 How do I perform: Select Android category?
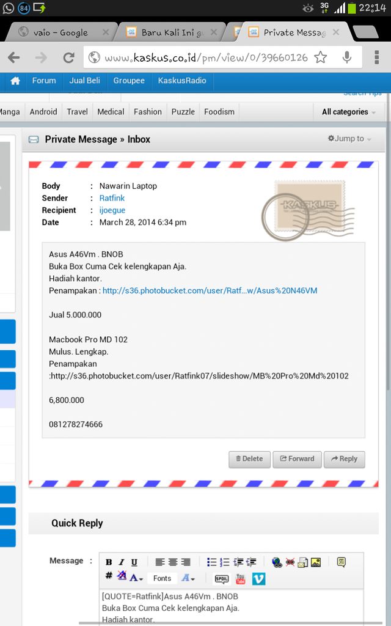[x=43, y=112]
